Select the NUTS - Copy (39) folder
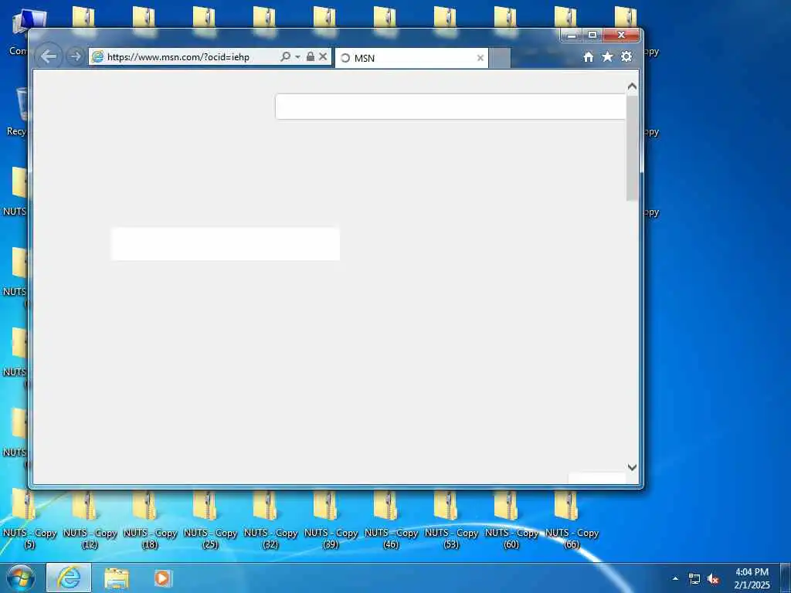The height and width of the screenshot is (593, 791). pyautogui.click(x=331, y=520)
